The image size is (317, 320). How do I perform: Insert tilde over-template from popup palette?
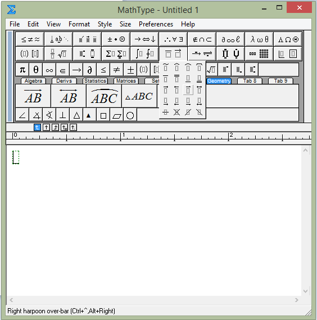(166, 67)
